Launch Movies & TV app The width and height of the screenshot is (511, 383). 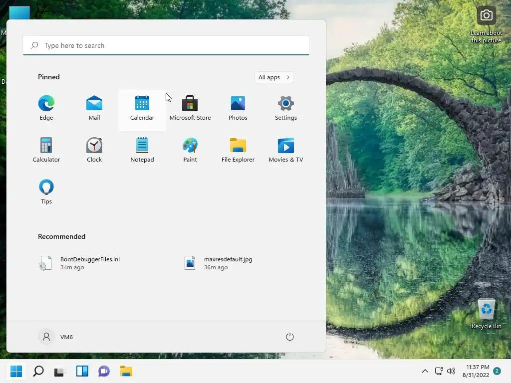pyautogui.click(x=286, y=151)
